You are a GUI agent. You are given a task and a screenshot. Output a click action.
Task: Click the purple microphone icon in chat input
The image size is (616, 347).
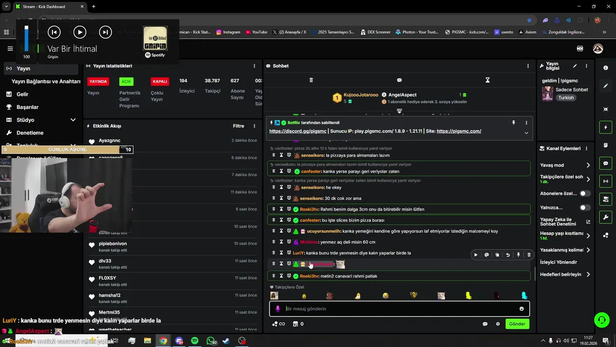pyautogui.click(x=278, y=309)
